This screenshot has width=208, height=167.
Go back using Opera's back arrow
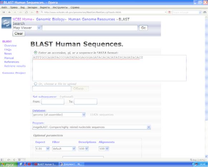pyautogui.click(x=9, y=12)
